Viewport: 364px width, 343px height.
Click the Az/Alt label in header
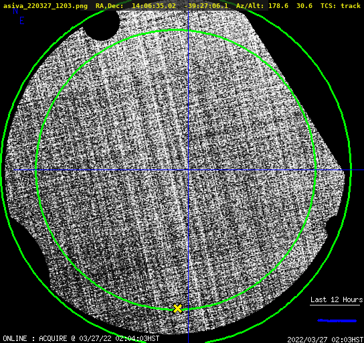tap(250, 5)
